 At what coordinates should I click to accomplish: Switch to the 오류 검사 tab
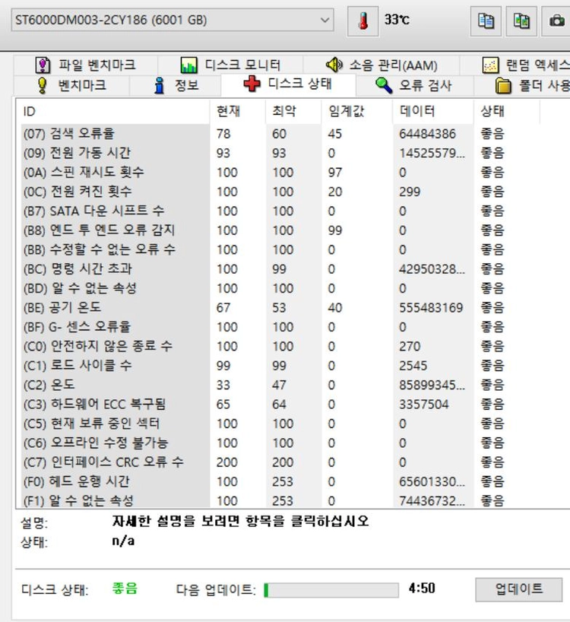(x=414, y=85)
